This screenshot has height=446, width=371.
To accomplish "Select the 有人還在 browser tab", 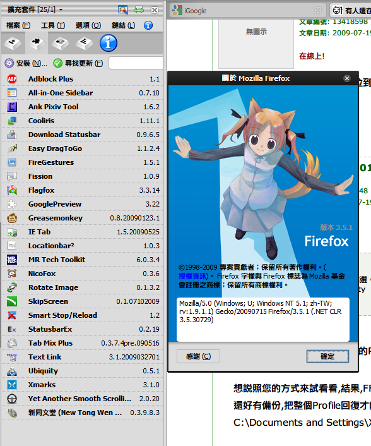I will click(x=351, y=11).
